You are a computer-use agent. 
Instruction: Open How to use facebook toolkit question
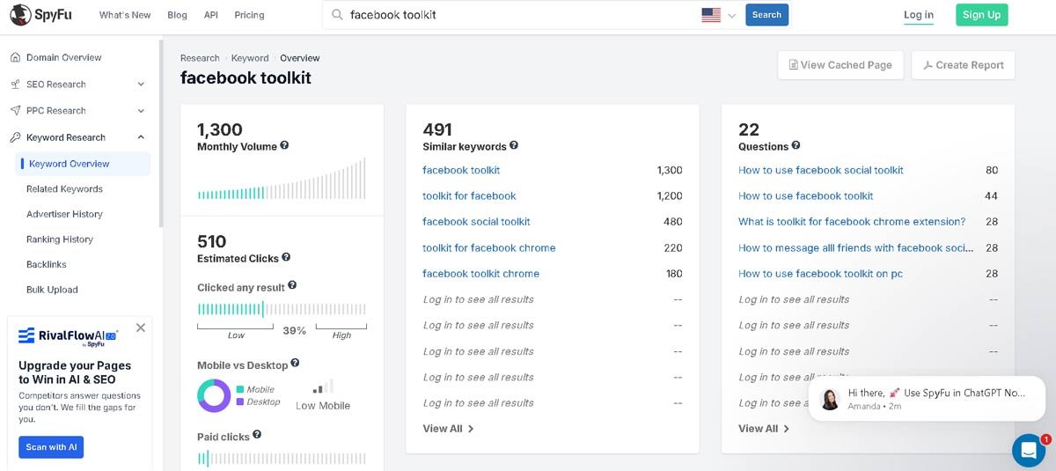[806, 195]
